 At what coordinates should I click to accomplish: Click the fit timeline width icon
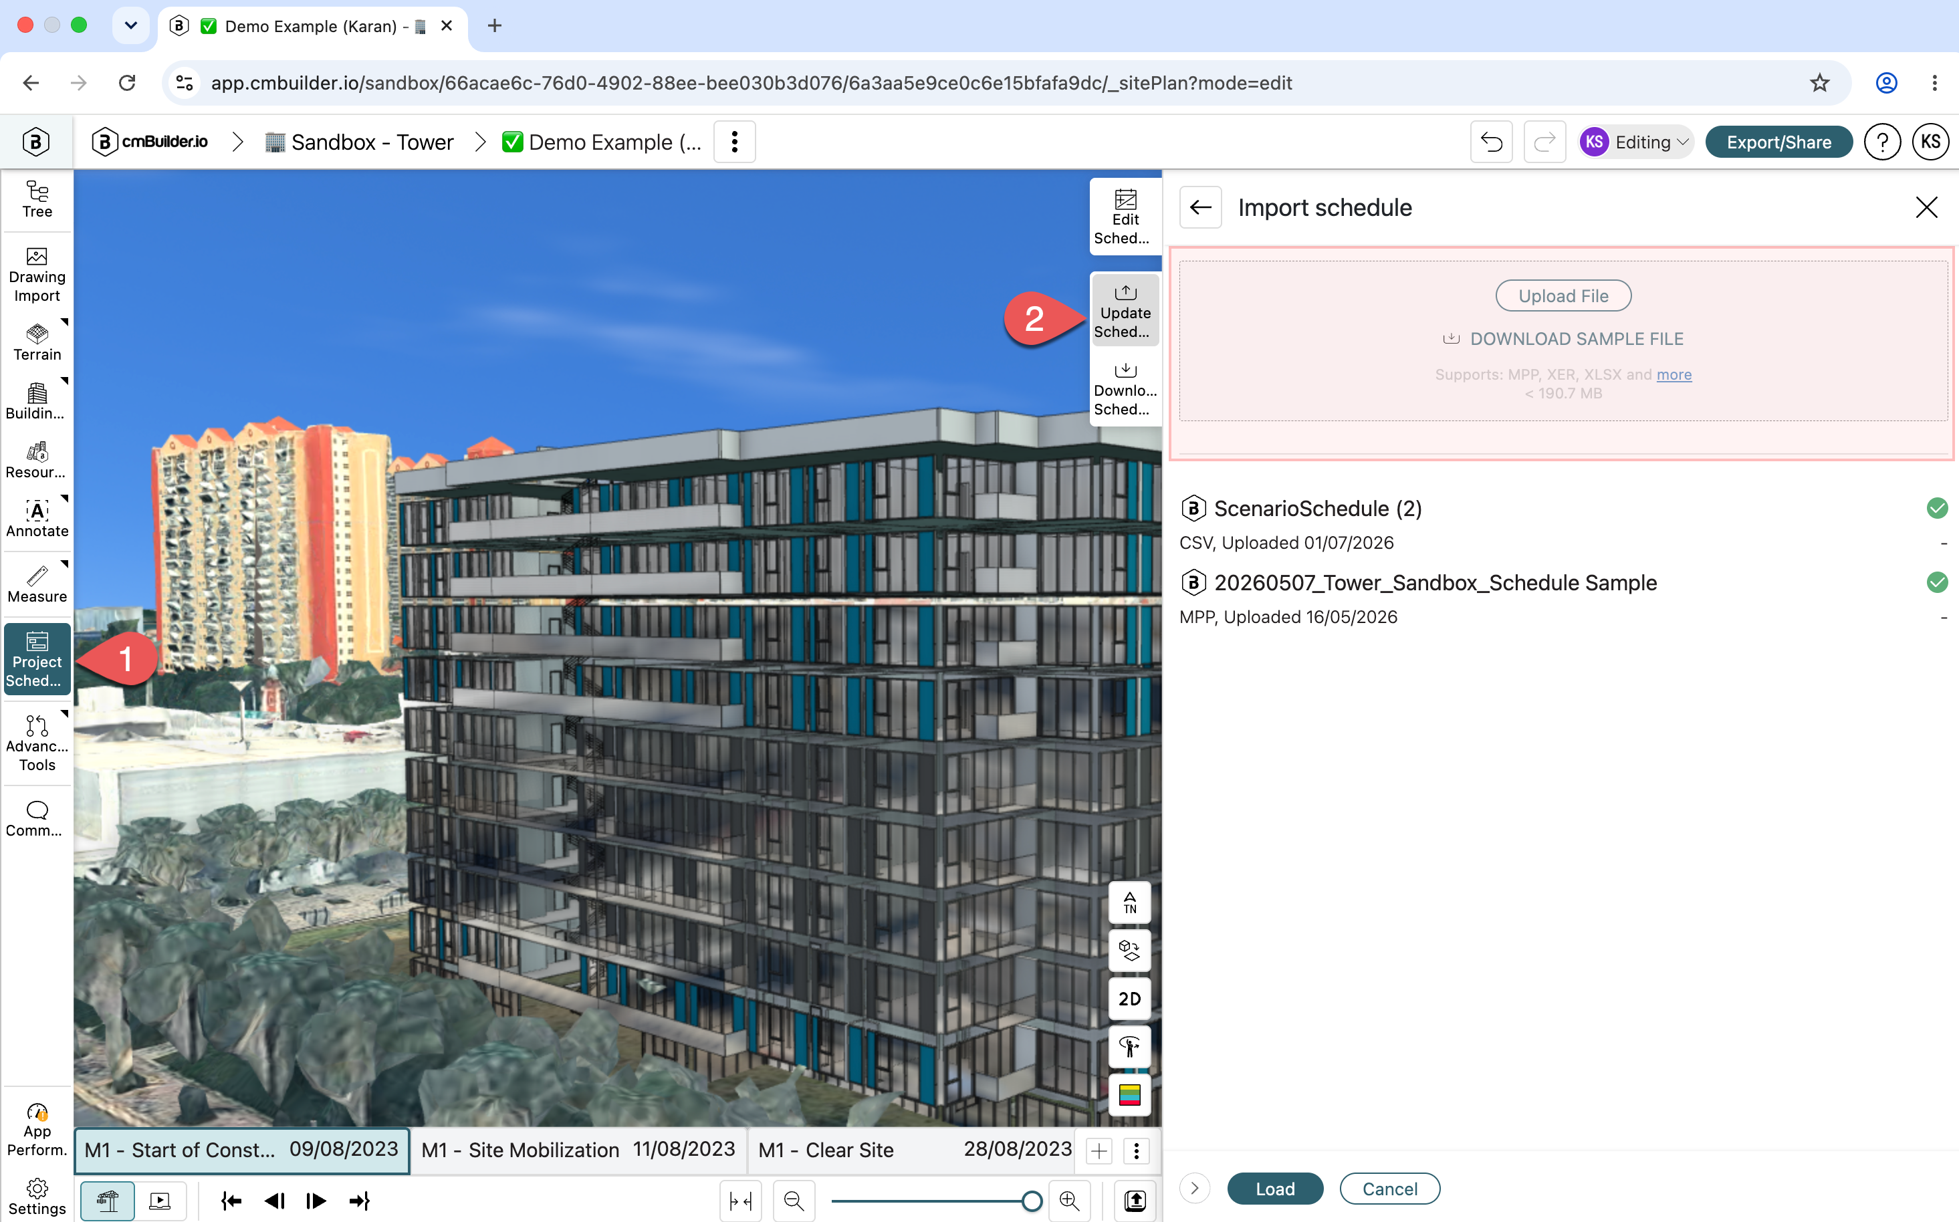tap(741, 1201)
